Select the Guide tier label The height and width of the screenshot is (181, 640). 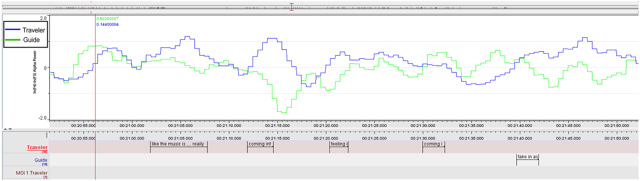[41, 160]
